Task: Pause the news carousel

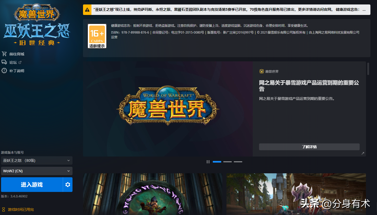Action: coord(208,162)
